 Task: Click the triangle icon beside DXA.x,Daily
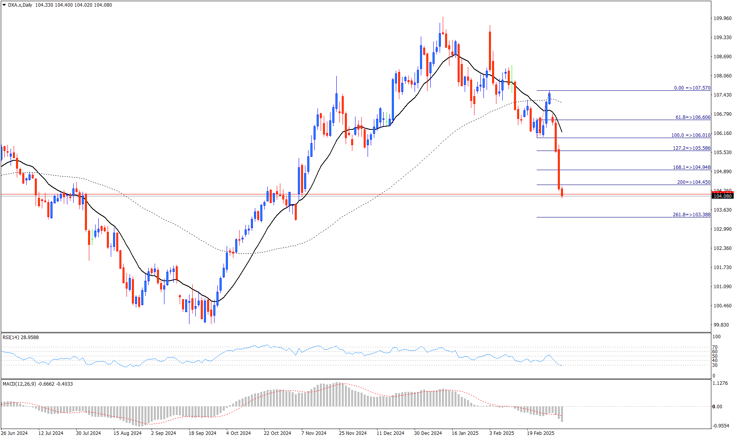click(4, 5)
